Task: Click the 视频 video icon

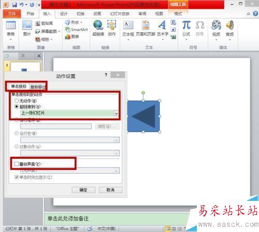Action: tap(216, 25)
